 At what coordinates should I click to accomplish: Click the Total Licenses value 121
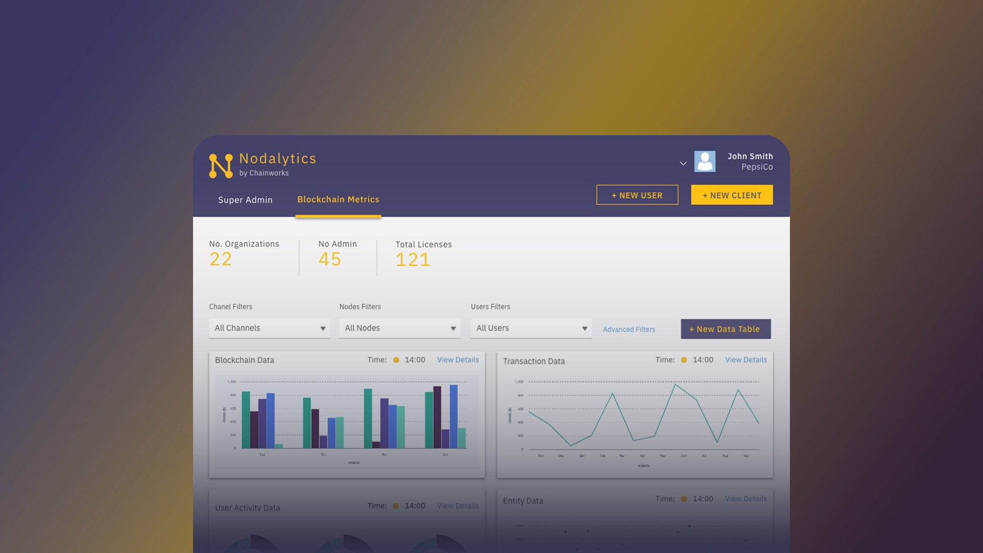tap(413, 260)
